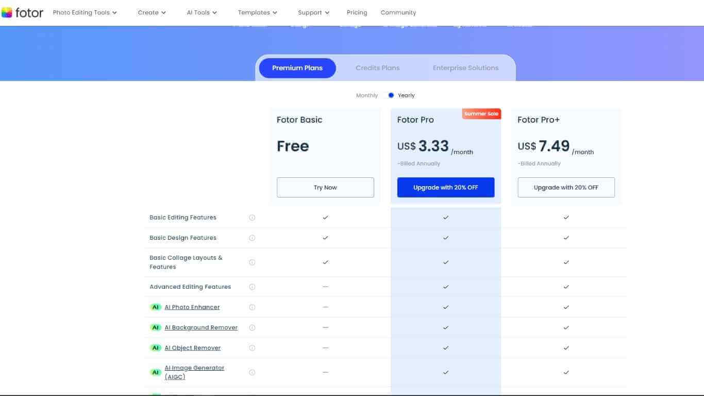Expand the Support dropdown menu
704x396 pixels.
314,12
